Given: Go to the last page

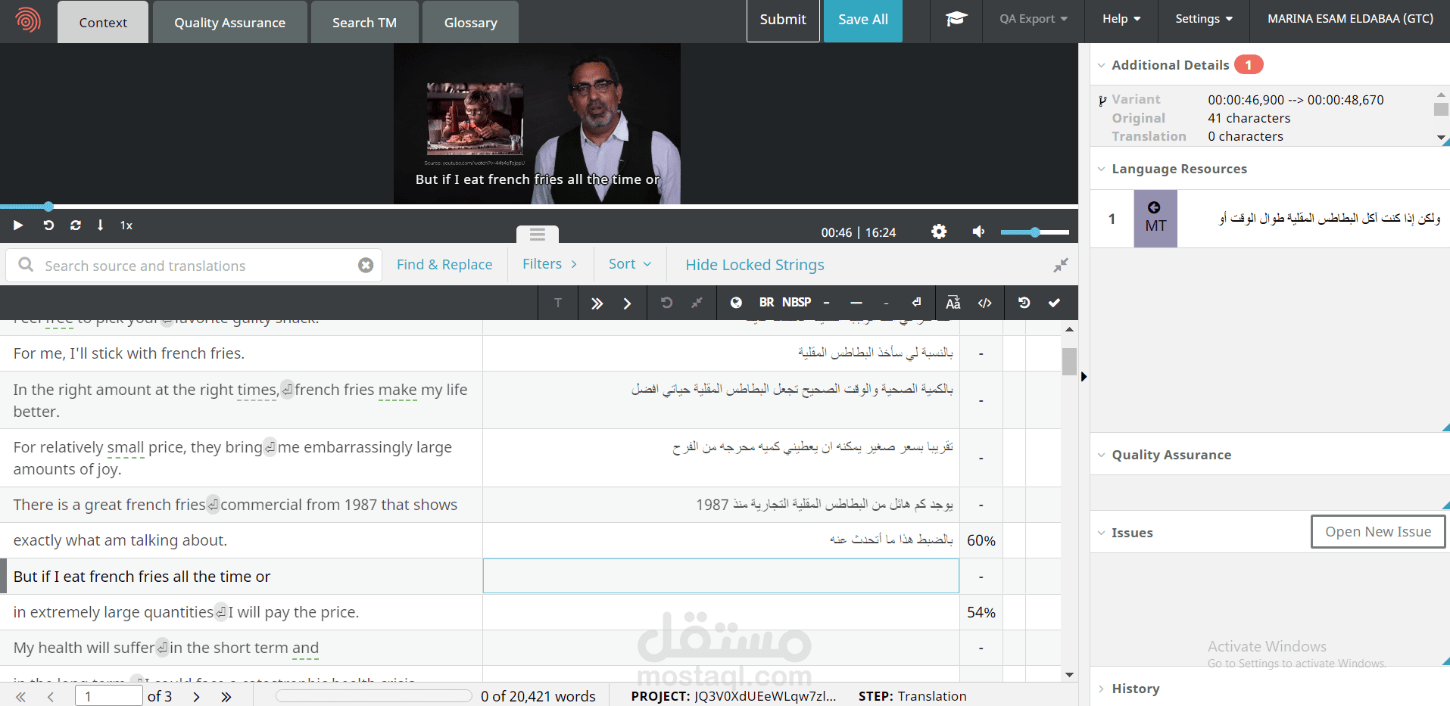Looking at the screenshot, I should click(x=226, y=696).
